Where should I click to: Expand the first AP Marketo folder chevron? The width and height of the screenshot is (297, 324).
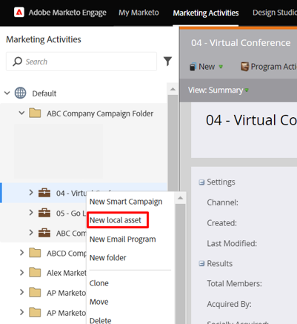point(21,292)
